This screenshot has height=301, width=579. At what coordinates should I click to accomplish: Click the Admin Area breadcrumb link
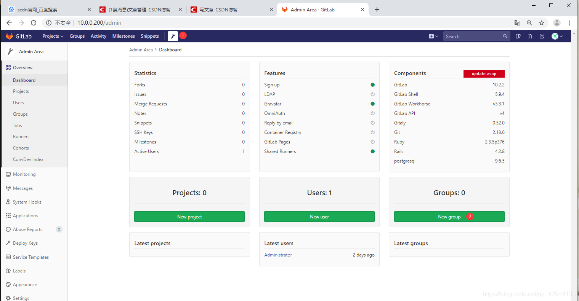click(141, 50)
